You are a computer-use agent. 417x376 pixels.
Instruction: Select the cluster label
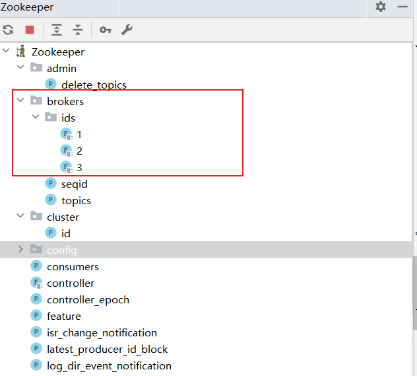click(x=63, y=217)
